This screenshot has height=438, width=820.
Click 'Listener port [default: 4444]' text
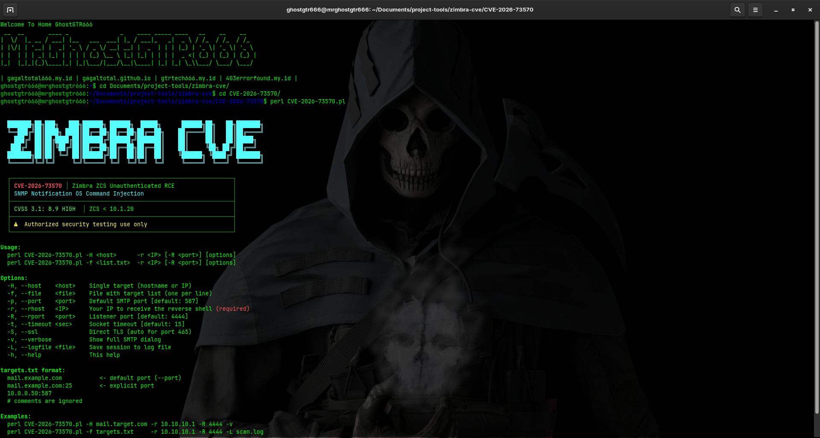click(x=139, y=316)
